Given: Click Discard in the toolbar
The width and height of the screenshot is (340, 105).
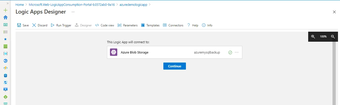Looking at the screenshot, I should click(x=40, y=25).
